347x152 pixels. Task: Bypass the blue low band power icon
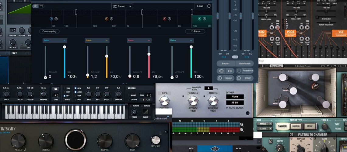point(51,19)
